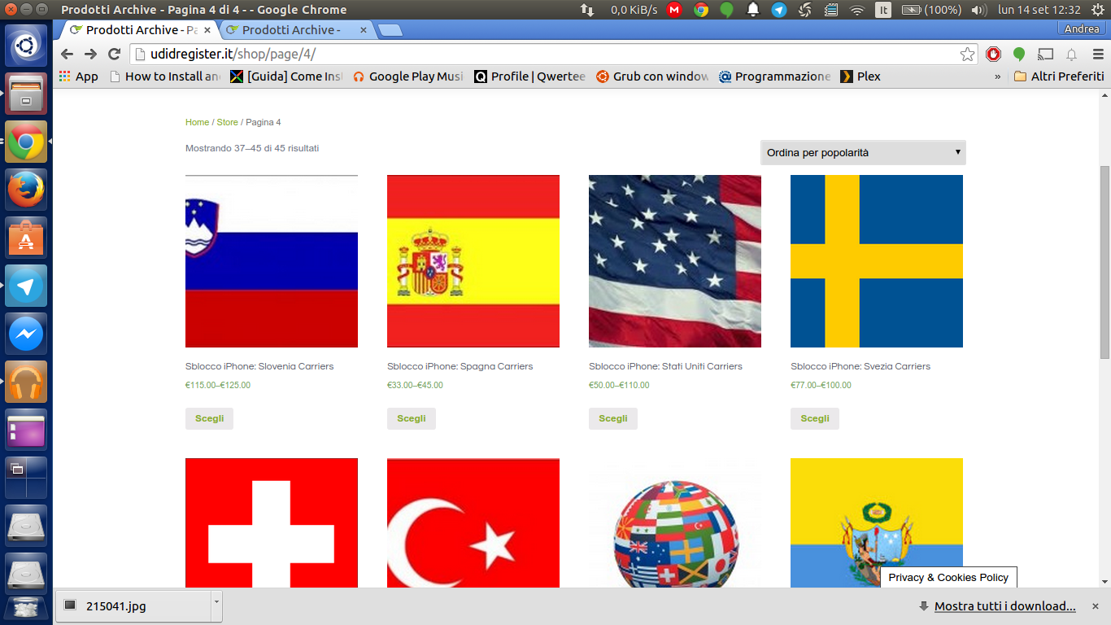Click Scegli under Spagna Carriers
The width and height of the screenshot is (1111, 625).
[x=412, y=418]
